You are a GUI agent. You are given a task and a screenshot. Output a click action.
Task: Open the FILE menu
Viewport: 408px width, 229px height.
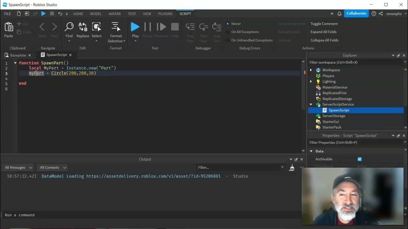tap(8, 14)
